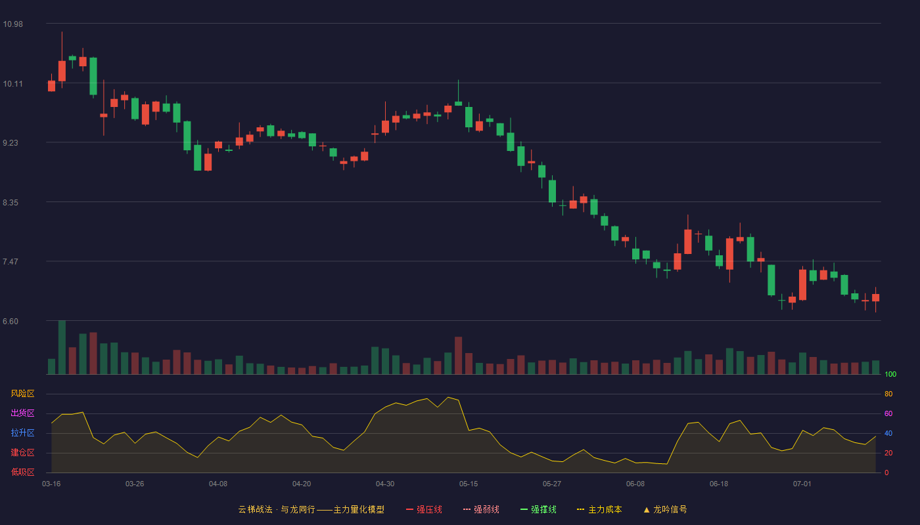Select the 风险区 zone label
920x525 pixels.
click(23, 394)
